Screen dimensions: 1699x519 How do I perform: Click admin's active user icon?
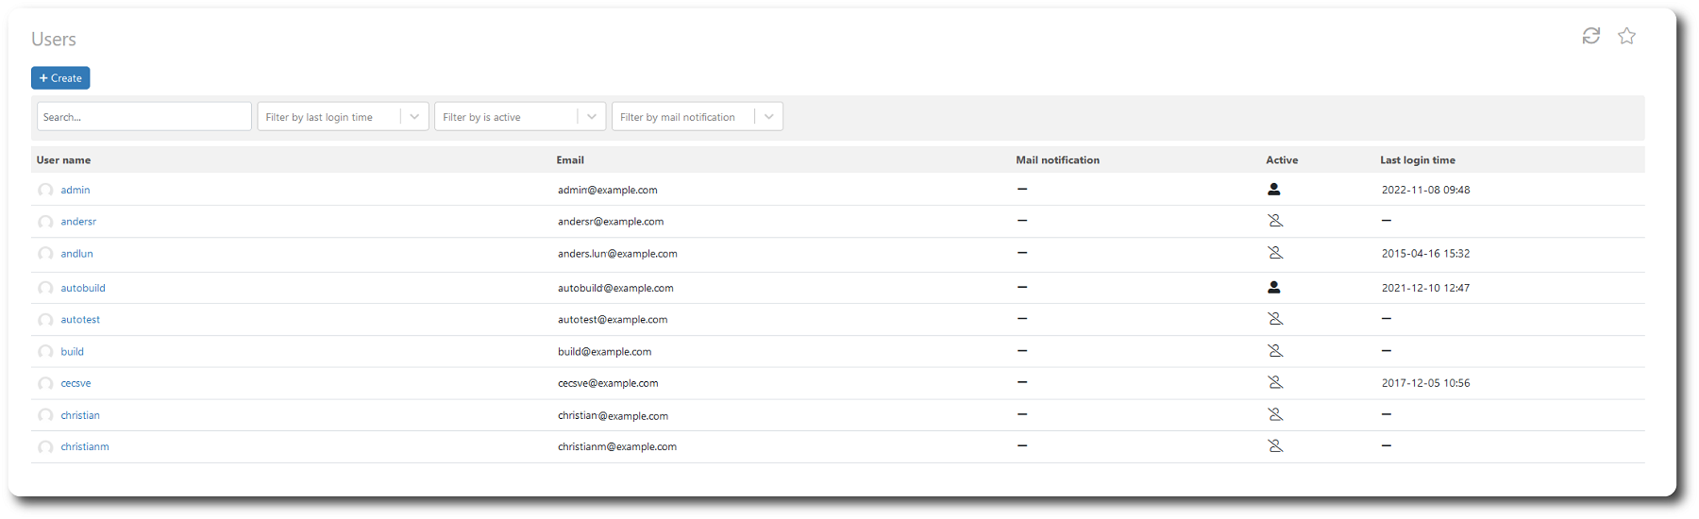(x=1273, y=190)
